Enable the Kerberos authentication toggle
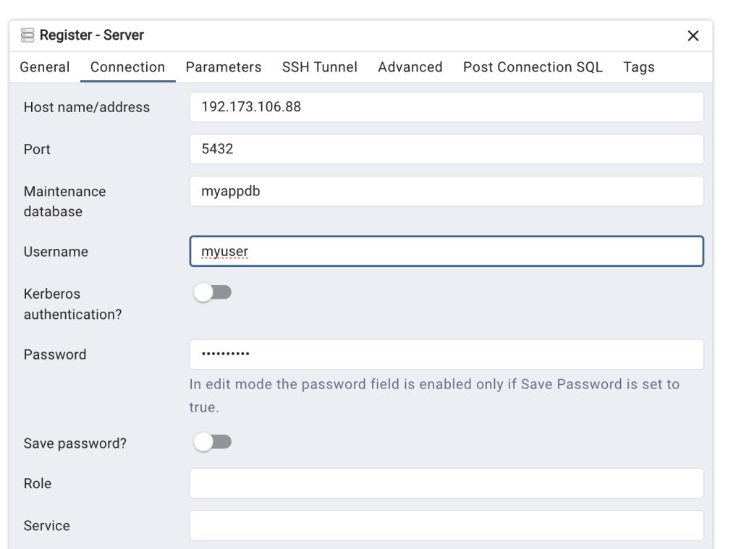This screenshot has height=549, width=741. click(212, 293)
